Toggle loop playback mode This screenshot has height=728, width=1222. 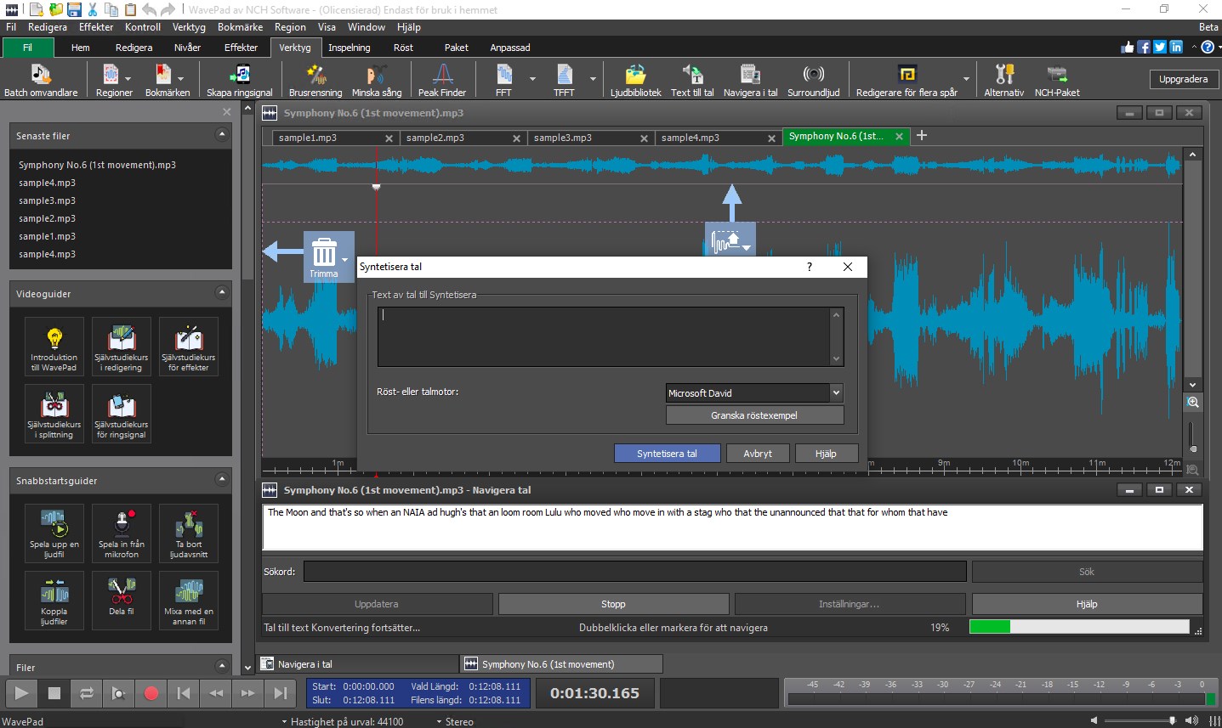86,693
